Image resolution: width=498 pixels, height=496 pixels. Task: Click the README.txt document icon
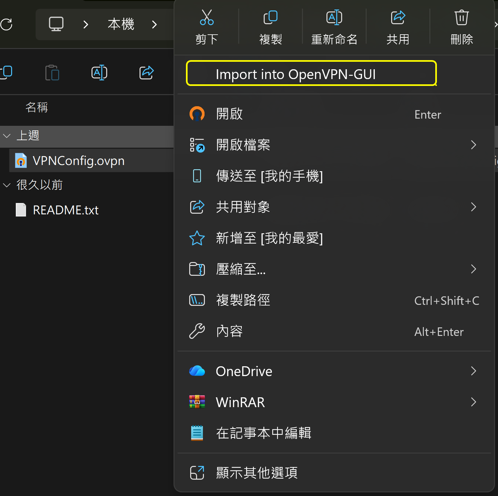coord(21,210)
